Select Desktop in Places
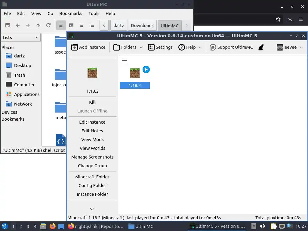Screen dimensions: 308x231 point(18,66)
